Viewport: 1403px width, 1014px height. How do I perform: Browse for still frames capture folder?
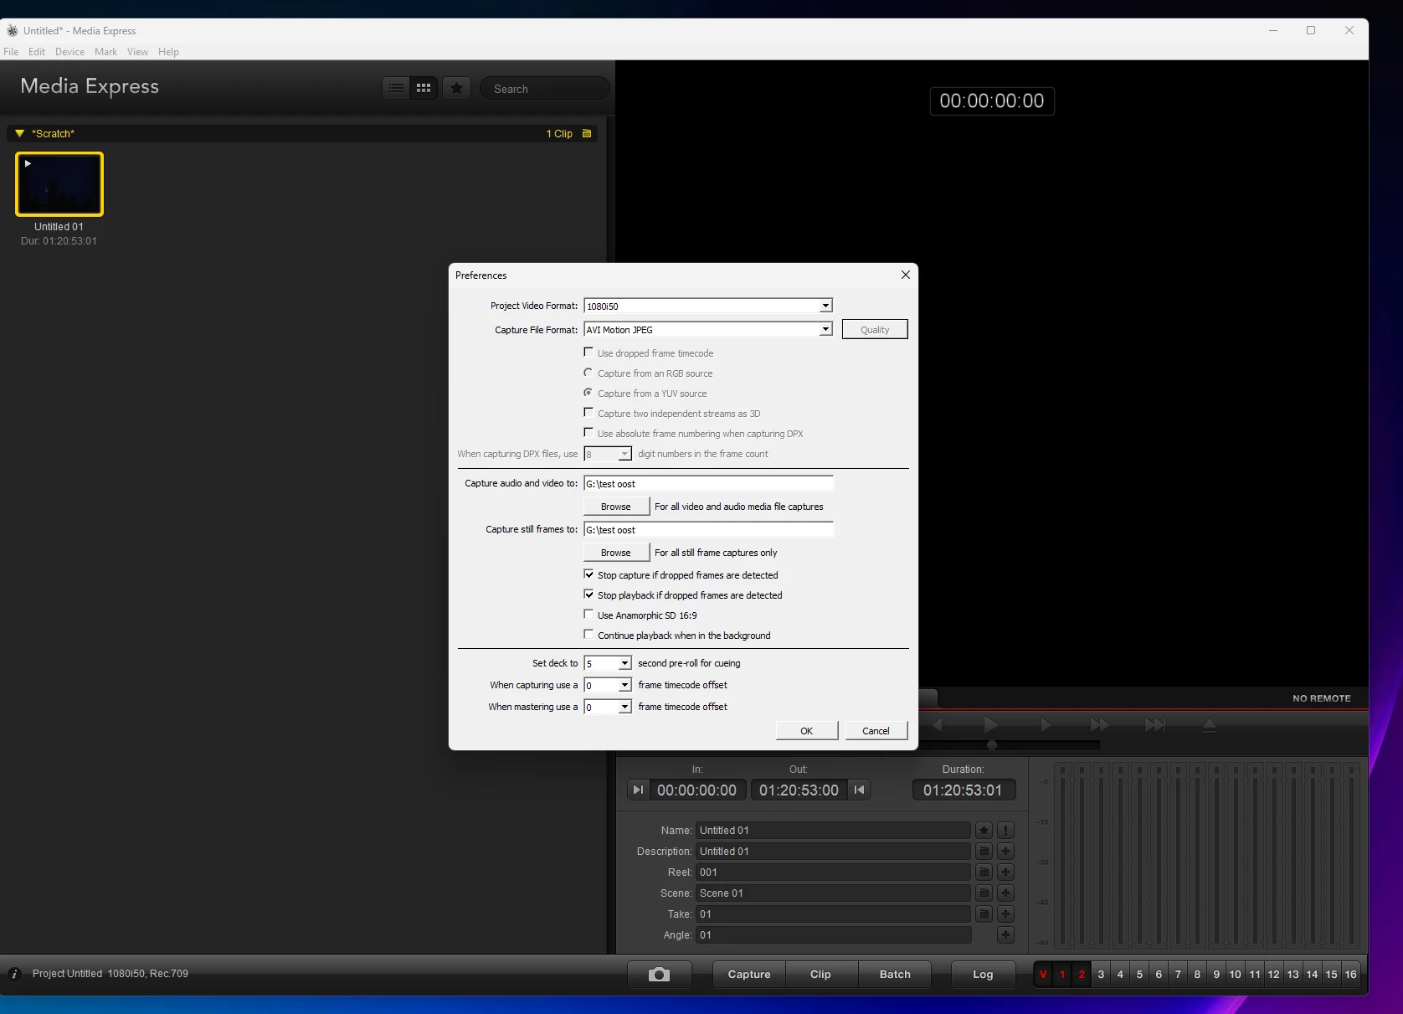tap(616, 553)
